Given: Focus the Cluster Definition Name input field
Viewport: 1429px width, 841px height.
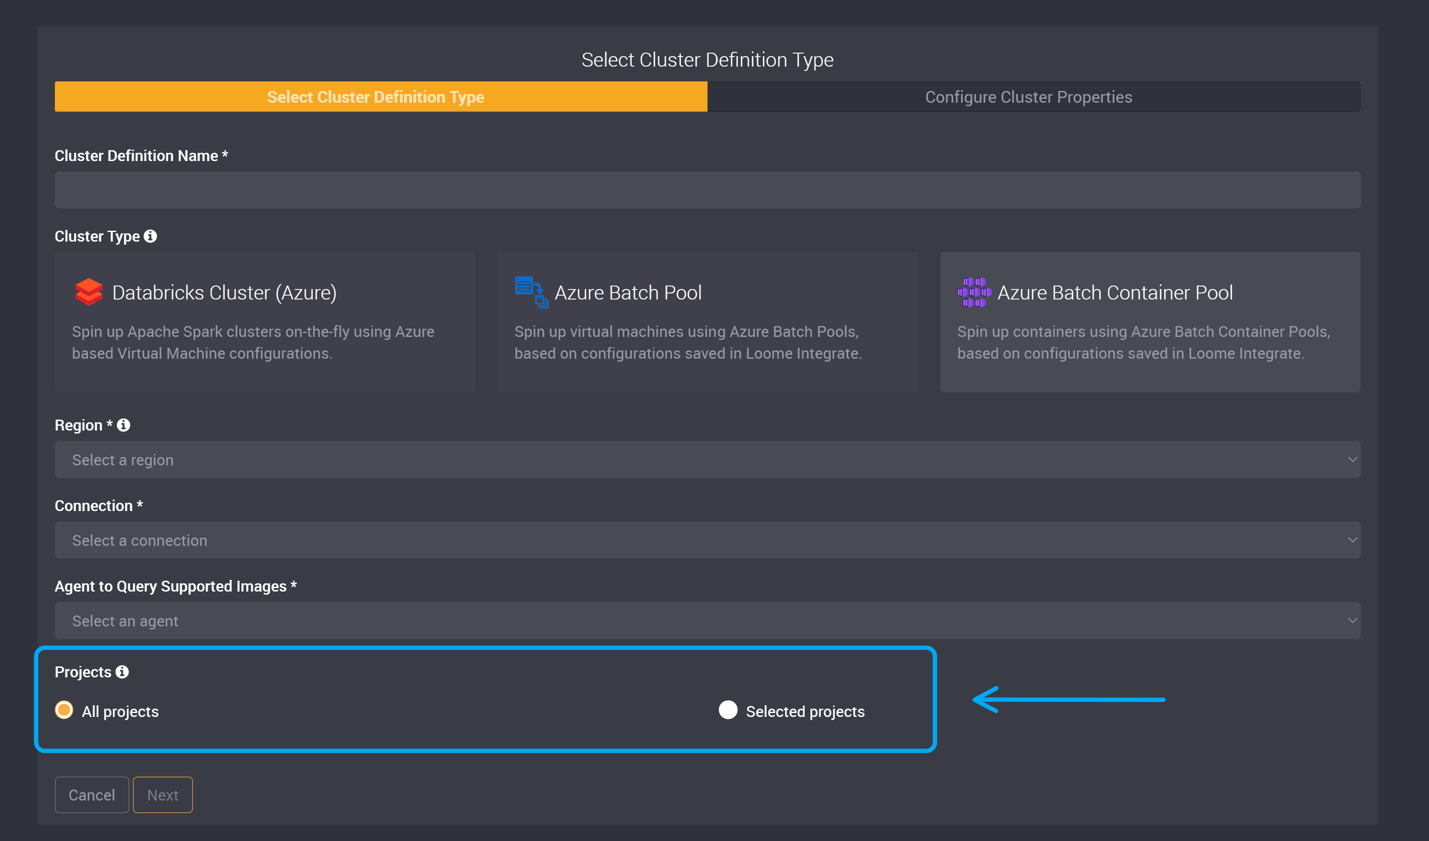Looking at the screenshot, I should click(x=707, y=190).
